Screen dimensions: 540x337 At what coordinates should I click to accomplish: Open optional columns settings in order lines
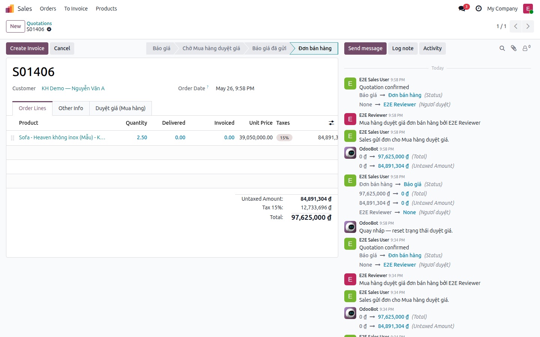331,123
